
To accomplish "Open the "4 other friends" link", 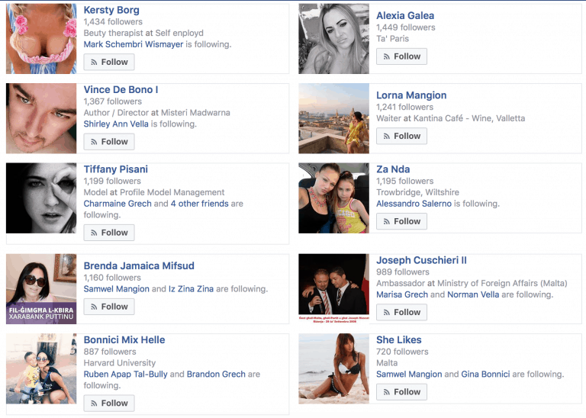I will click(x=199, y=204).
